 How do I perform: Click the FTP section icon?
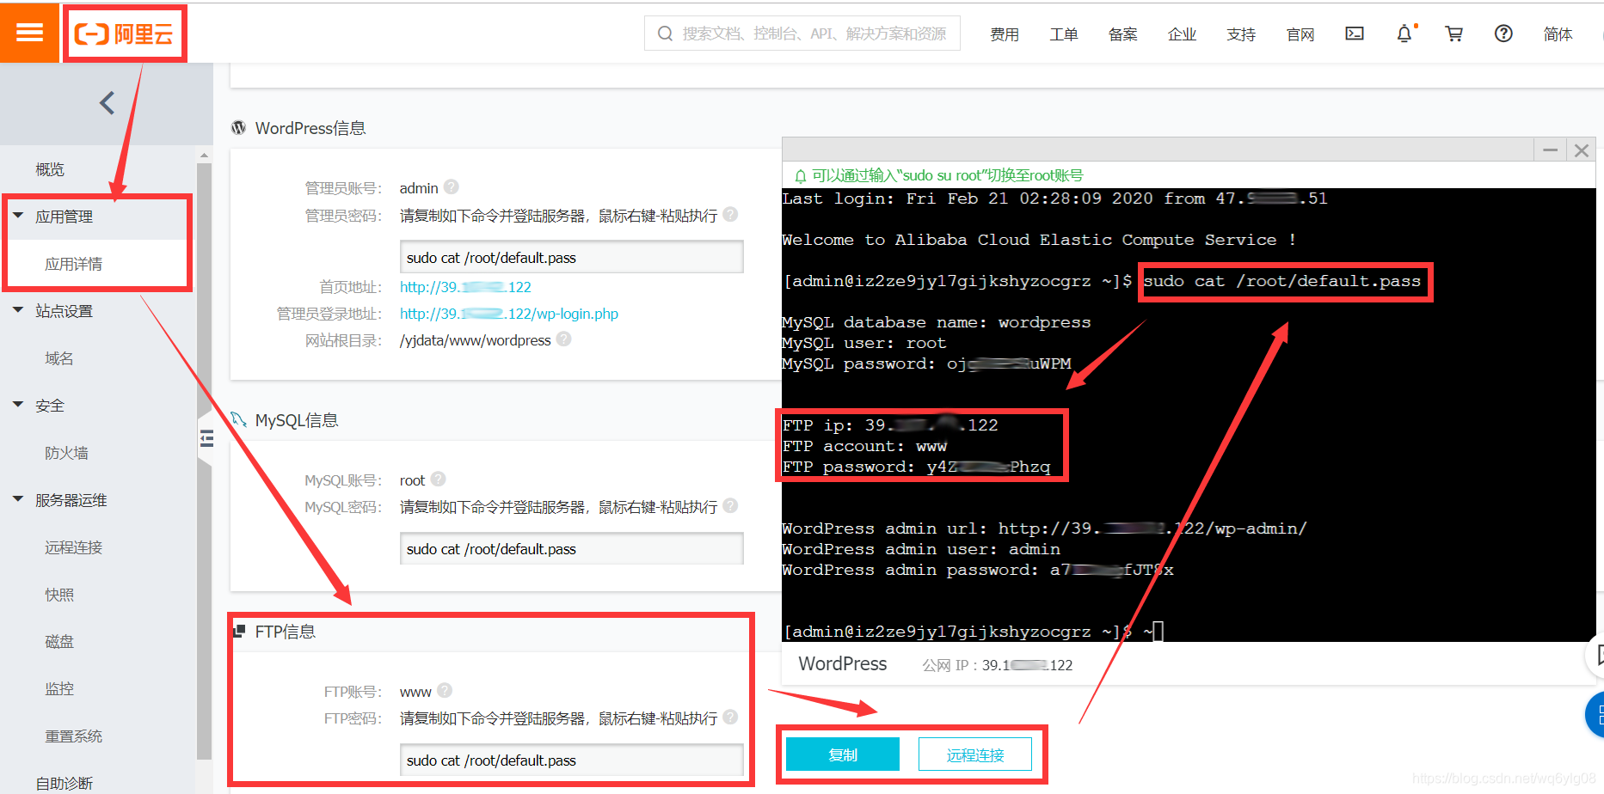[239, 632]
